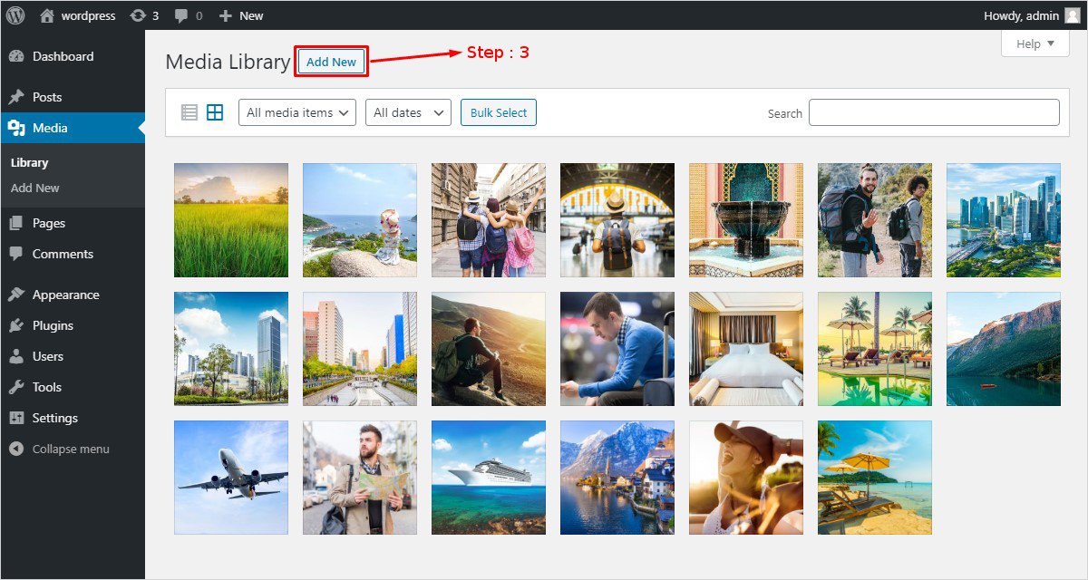
Task: Click the WordPress logo icon
Action: pyautogui.click(x=15, y=15)
